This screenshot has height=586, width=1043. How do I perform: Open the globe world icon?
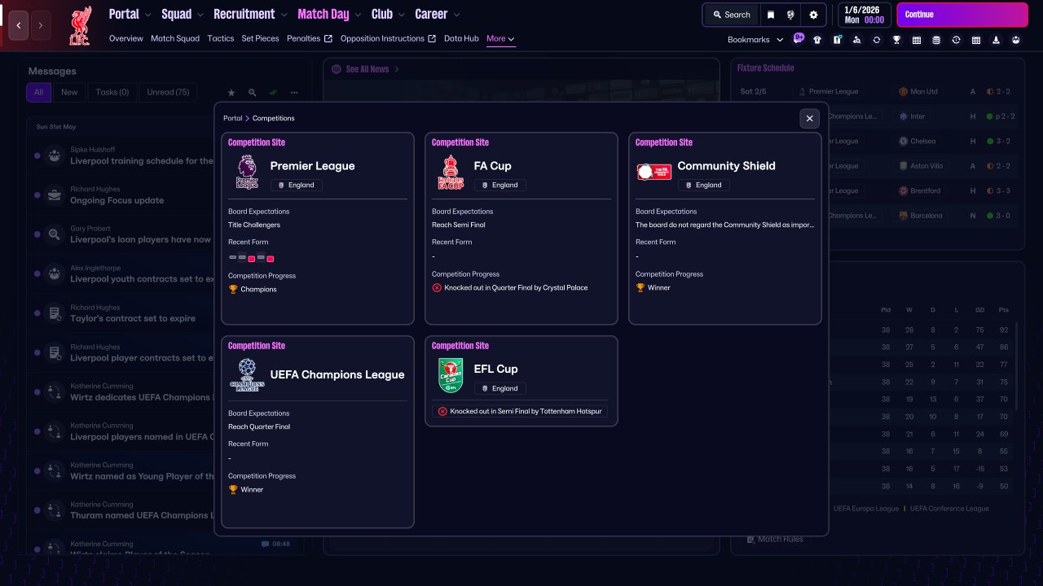790,15
